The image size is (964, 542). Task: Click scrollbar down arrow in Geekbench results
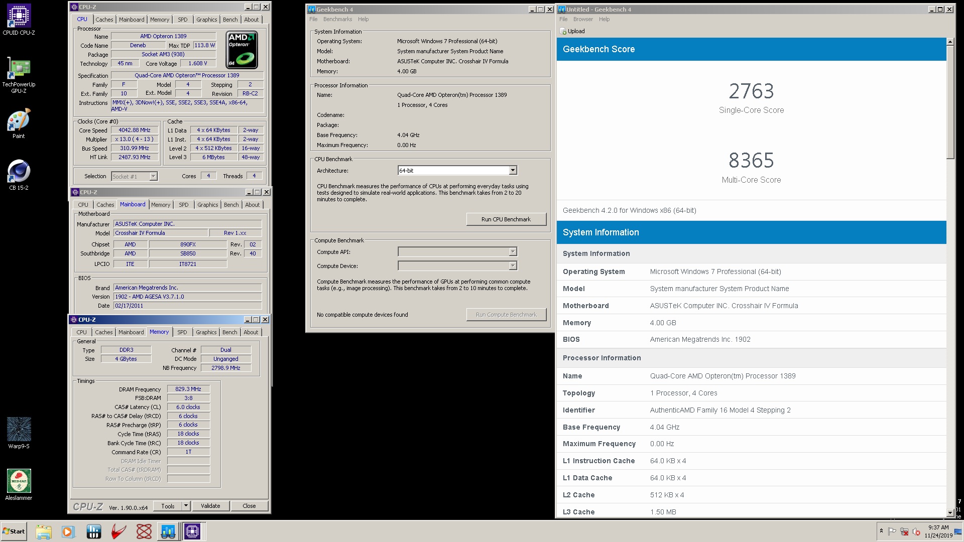coord(950,512)
